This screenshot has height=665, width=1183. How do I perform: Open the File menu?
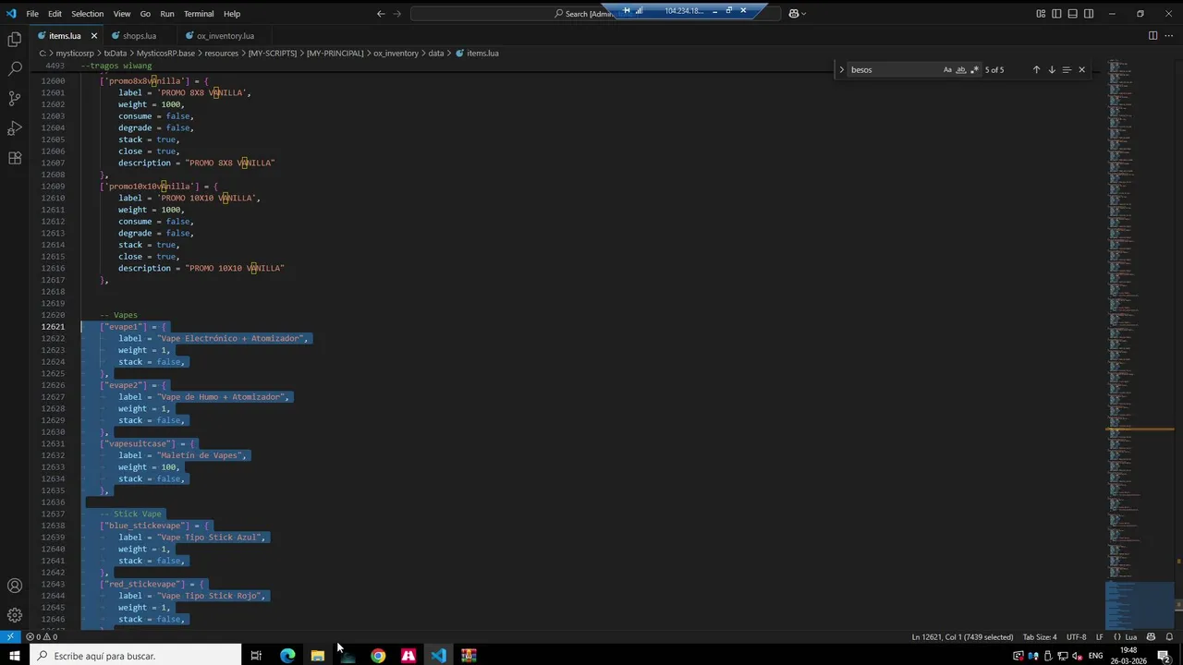pos(32,14)
